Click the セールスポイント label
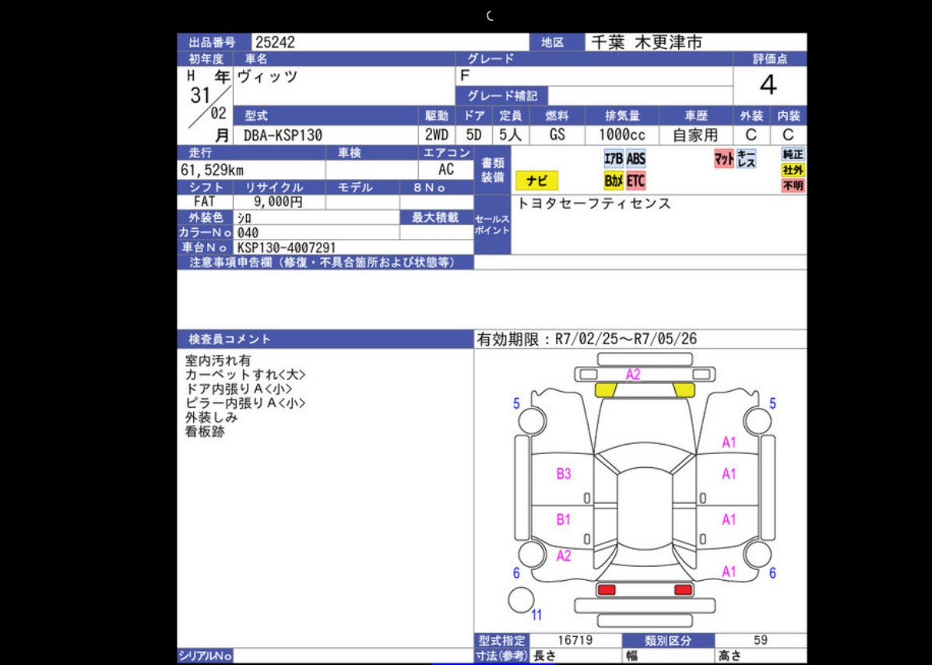The height and width of the screenshot is (665, 932). pyautogui.click(x=492, y=224)
